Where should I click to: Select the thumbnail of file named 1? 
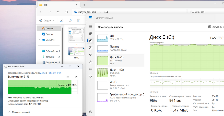(76, 35)
